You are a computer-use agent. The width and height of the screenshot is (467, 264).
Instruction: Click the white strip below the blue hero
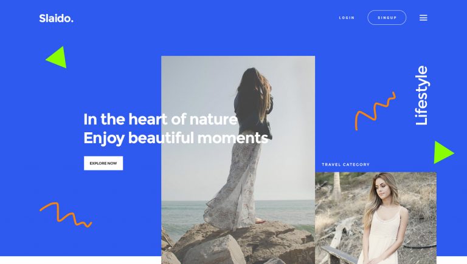(x=80, y=260)
